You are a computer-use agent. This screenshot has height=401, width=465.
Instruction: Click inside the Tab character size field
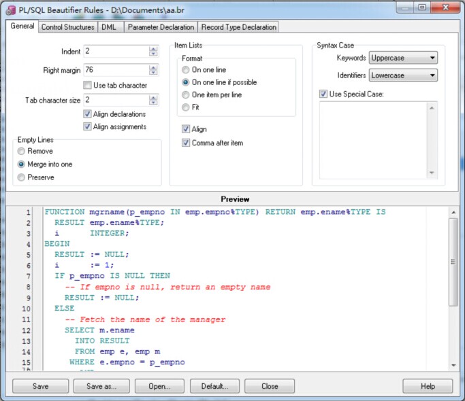(116, 100)
